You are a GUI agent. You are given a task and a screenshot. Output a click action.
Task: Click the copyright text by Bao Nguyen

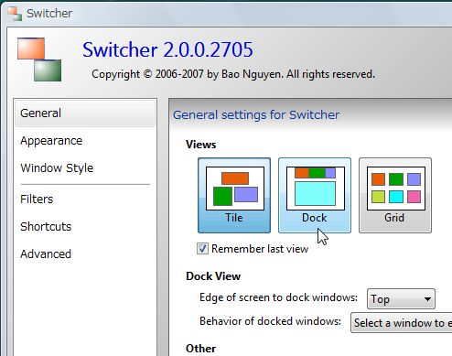[233, 74]
